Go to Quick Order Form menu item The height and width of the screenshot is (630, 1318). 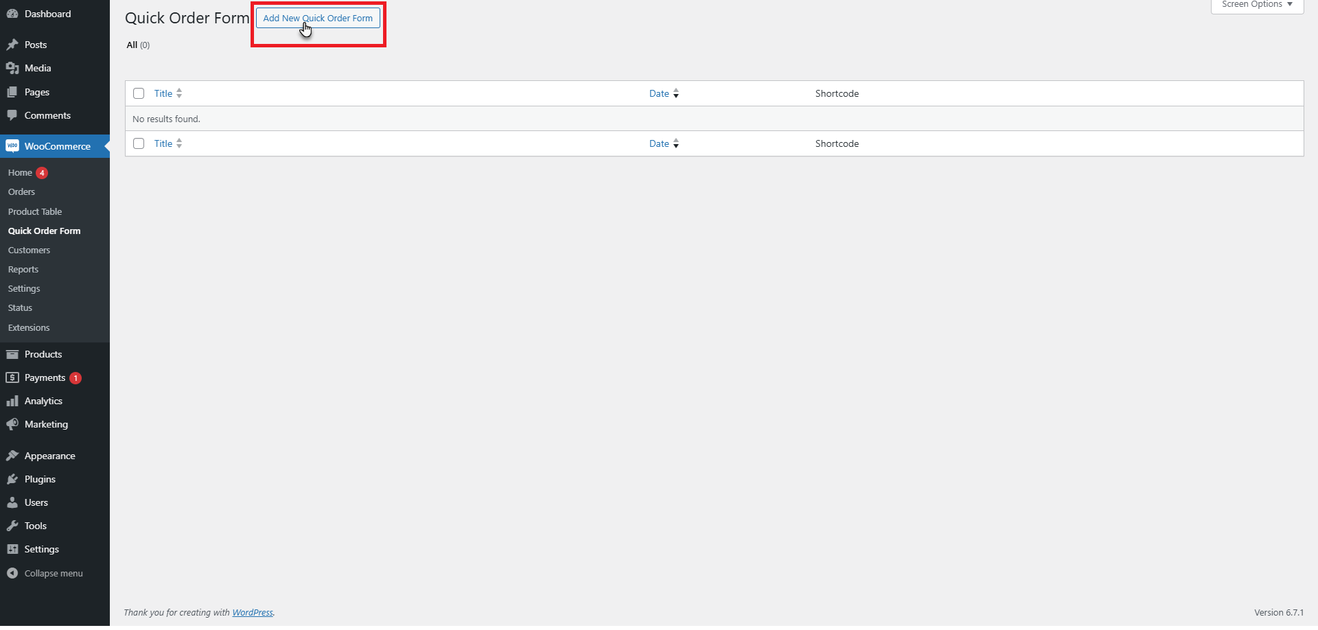(44, 231)
